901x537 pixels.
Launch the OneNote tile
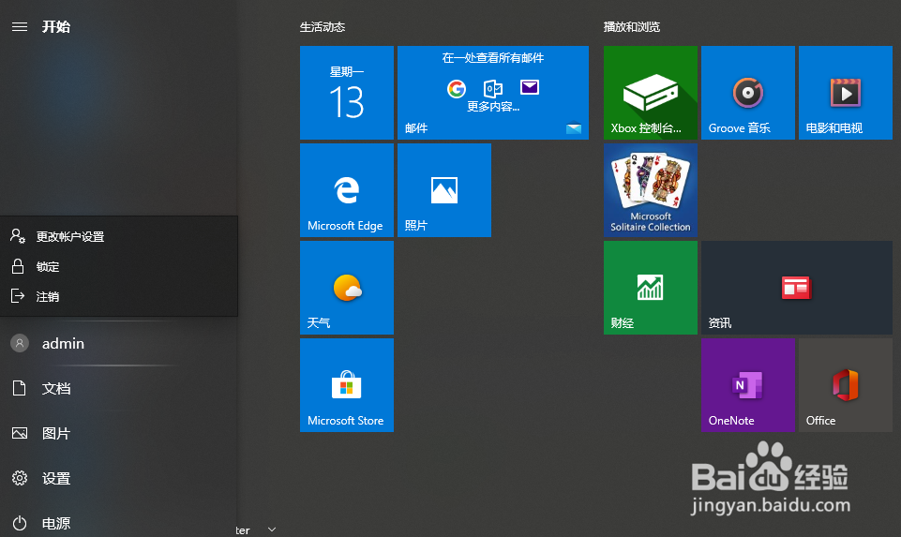coord(748,385)
